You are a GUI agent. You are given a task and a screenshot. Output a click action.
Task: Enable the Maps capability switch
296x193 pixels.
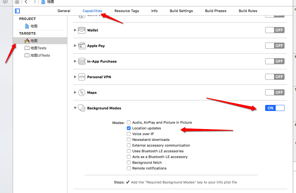[275, 93]
